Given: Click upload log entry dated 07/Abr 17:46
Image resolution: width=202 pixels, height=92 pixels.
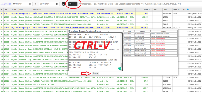Looking at the screenshot, I should point(150,48).
